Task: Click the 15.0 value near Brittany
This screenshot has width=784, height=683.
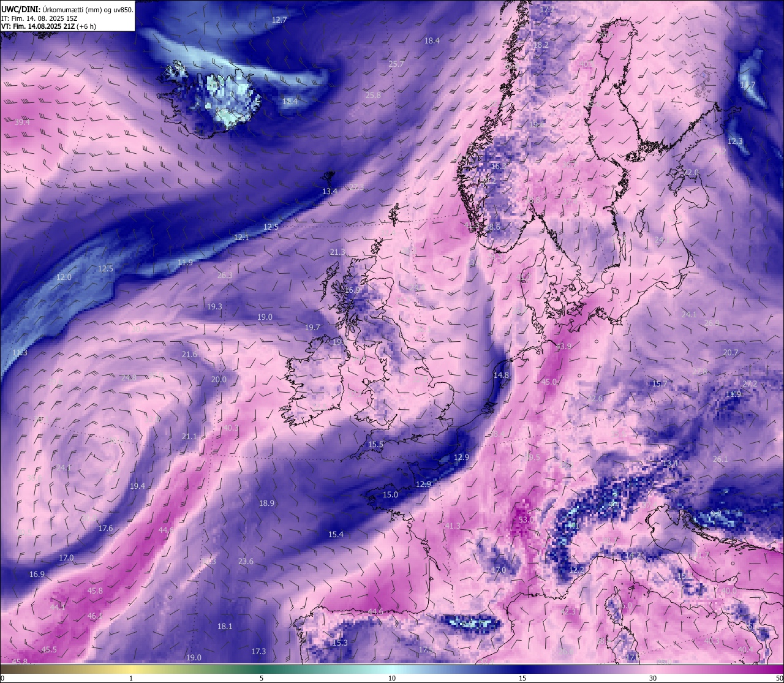Action: [390, 494]
